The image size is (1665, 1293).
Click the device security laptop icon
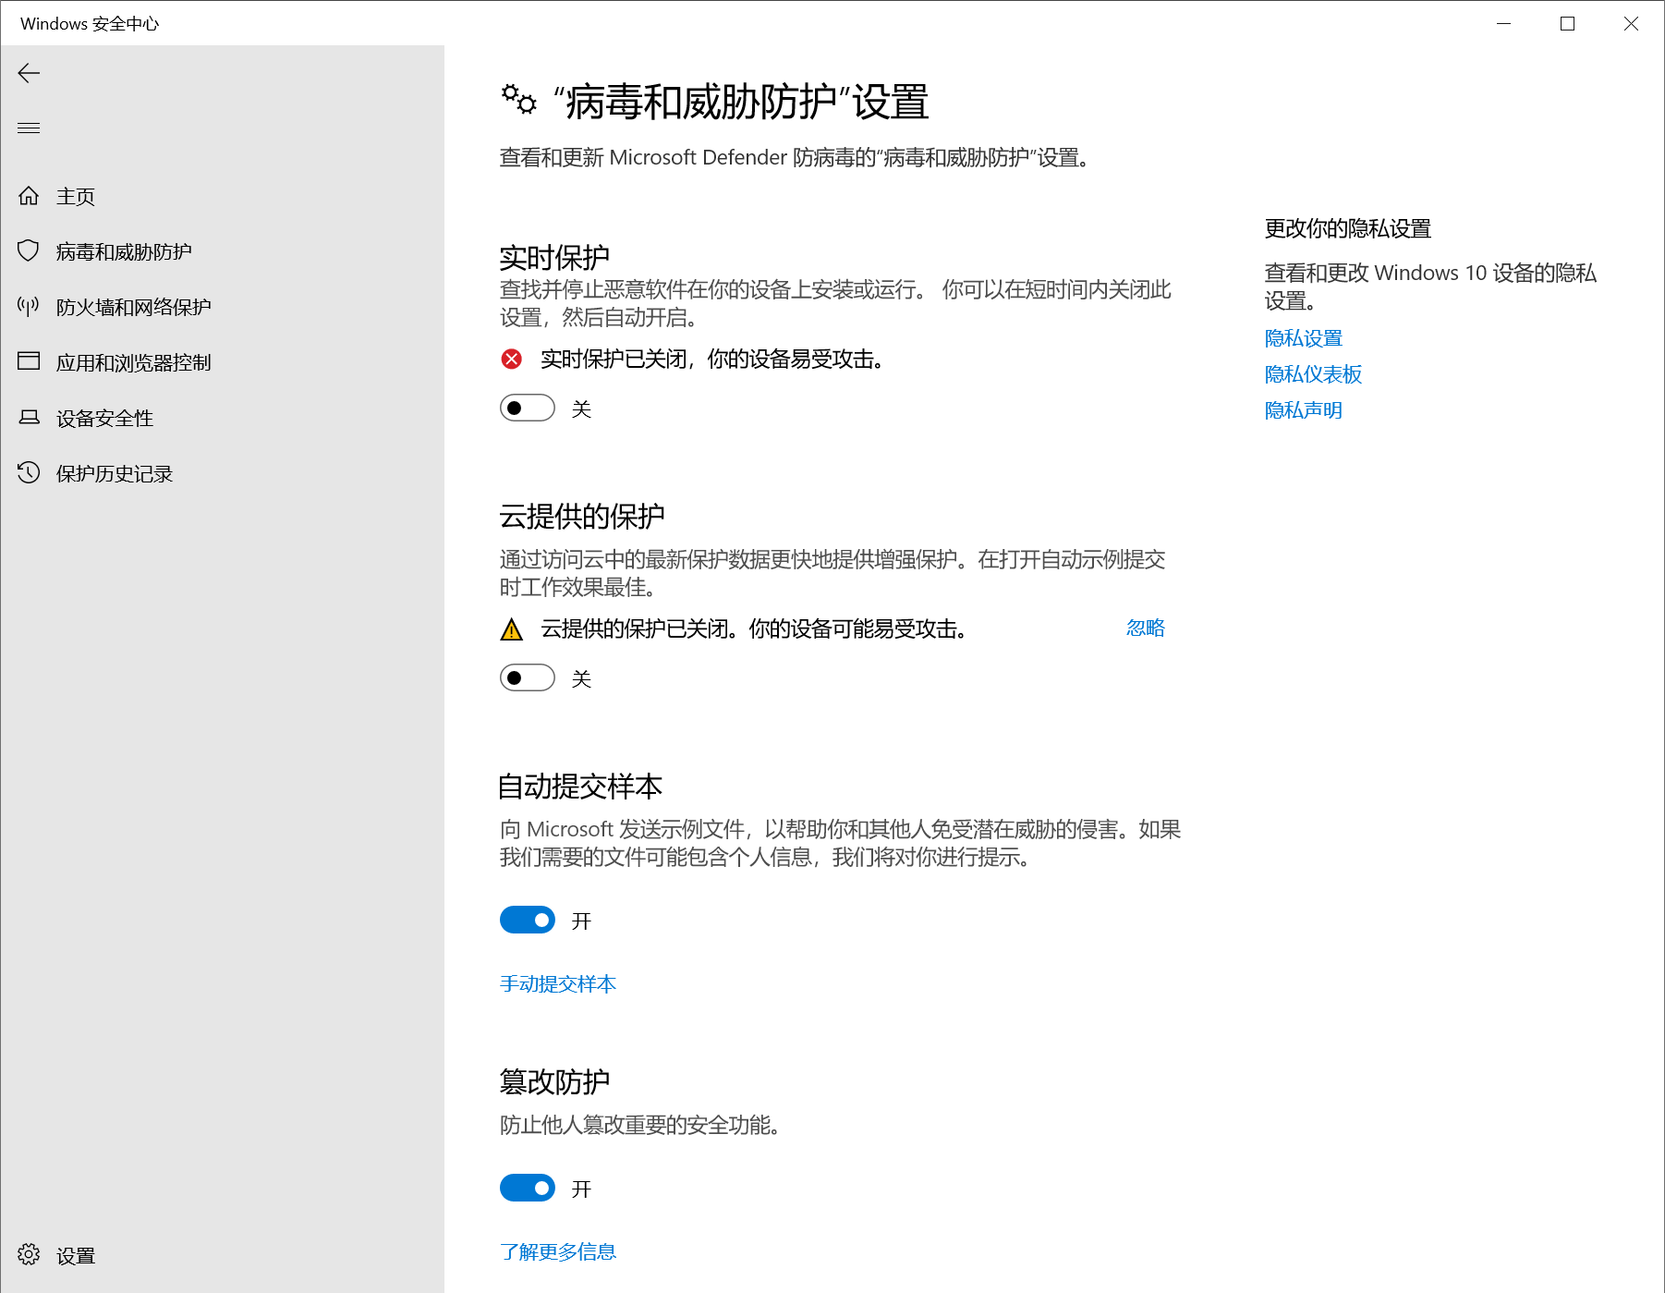tap(29, 418)
